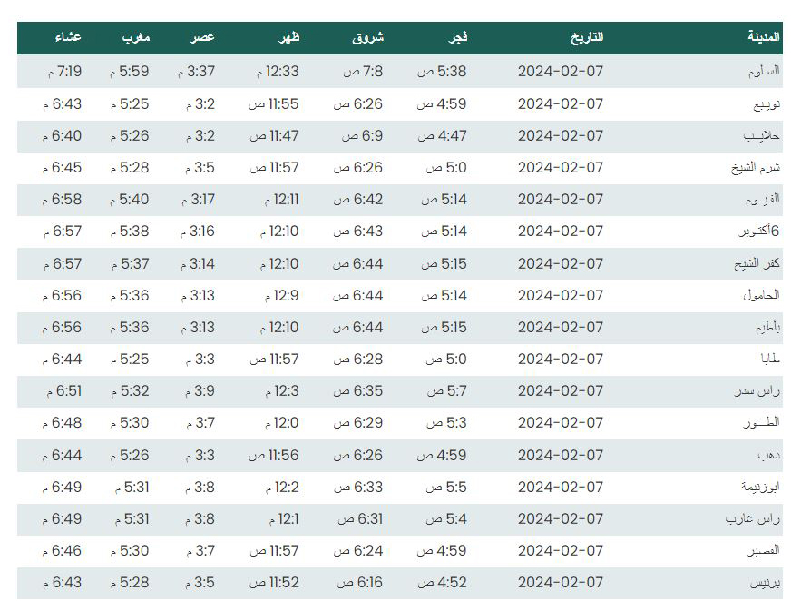The image size is (801, 601).
Task: Click the شرم الشيخ city name
Action: (756, 168)
